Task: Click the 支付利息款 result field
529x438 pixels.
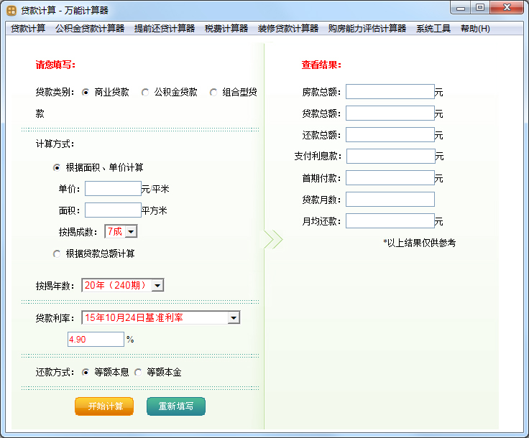Action: (391, 157)
